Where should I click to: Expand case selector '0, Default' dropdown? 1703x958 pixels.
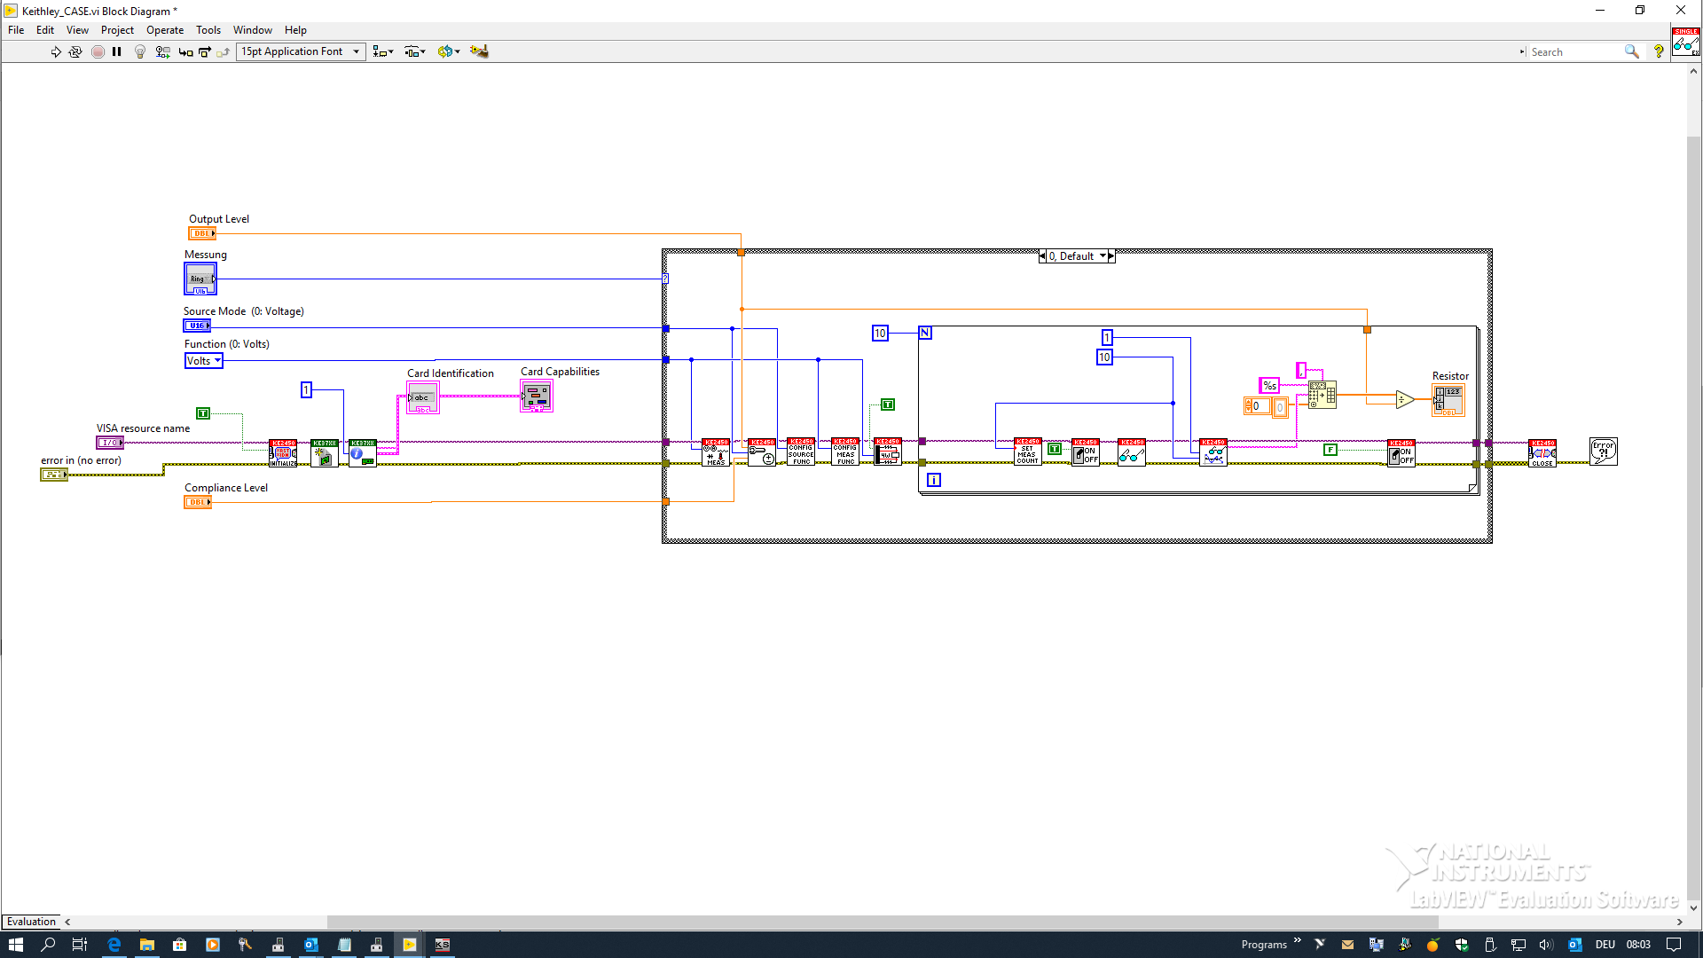(x=1103, y=256)
